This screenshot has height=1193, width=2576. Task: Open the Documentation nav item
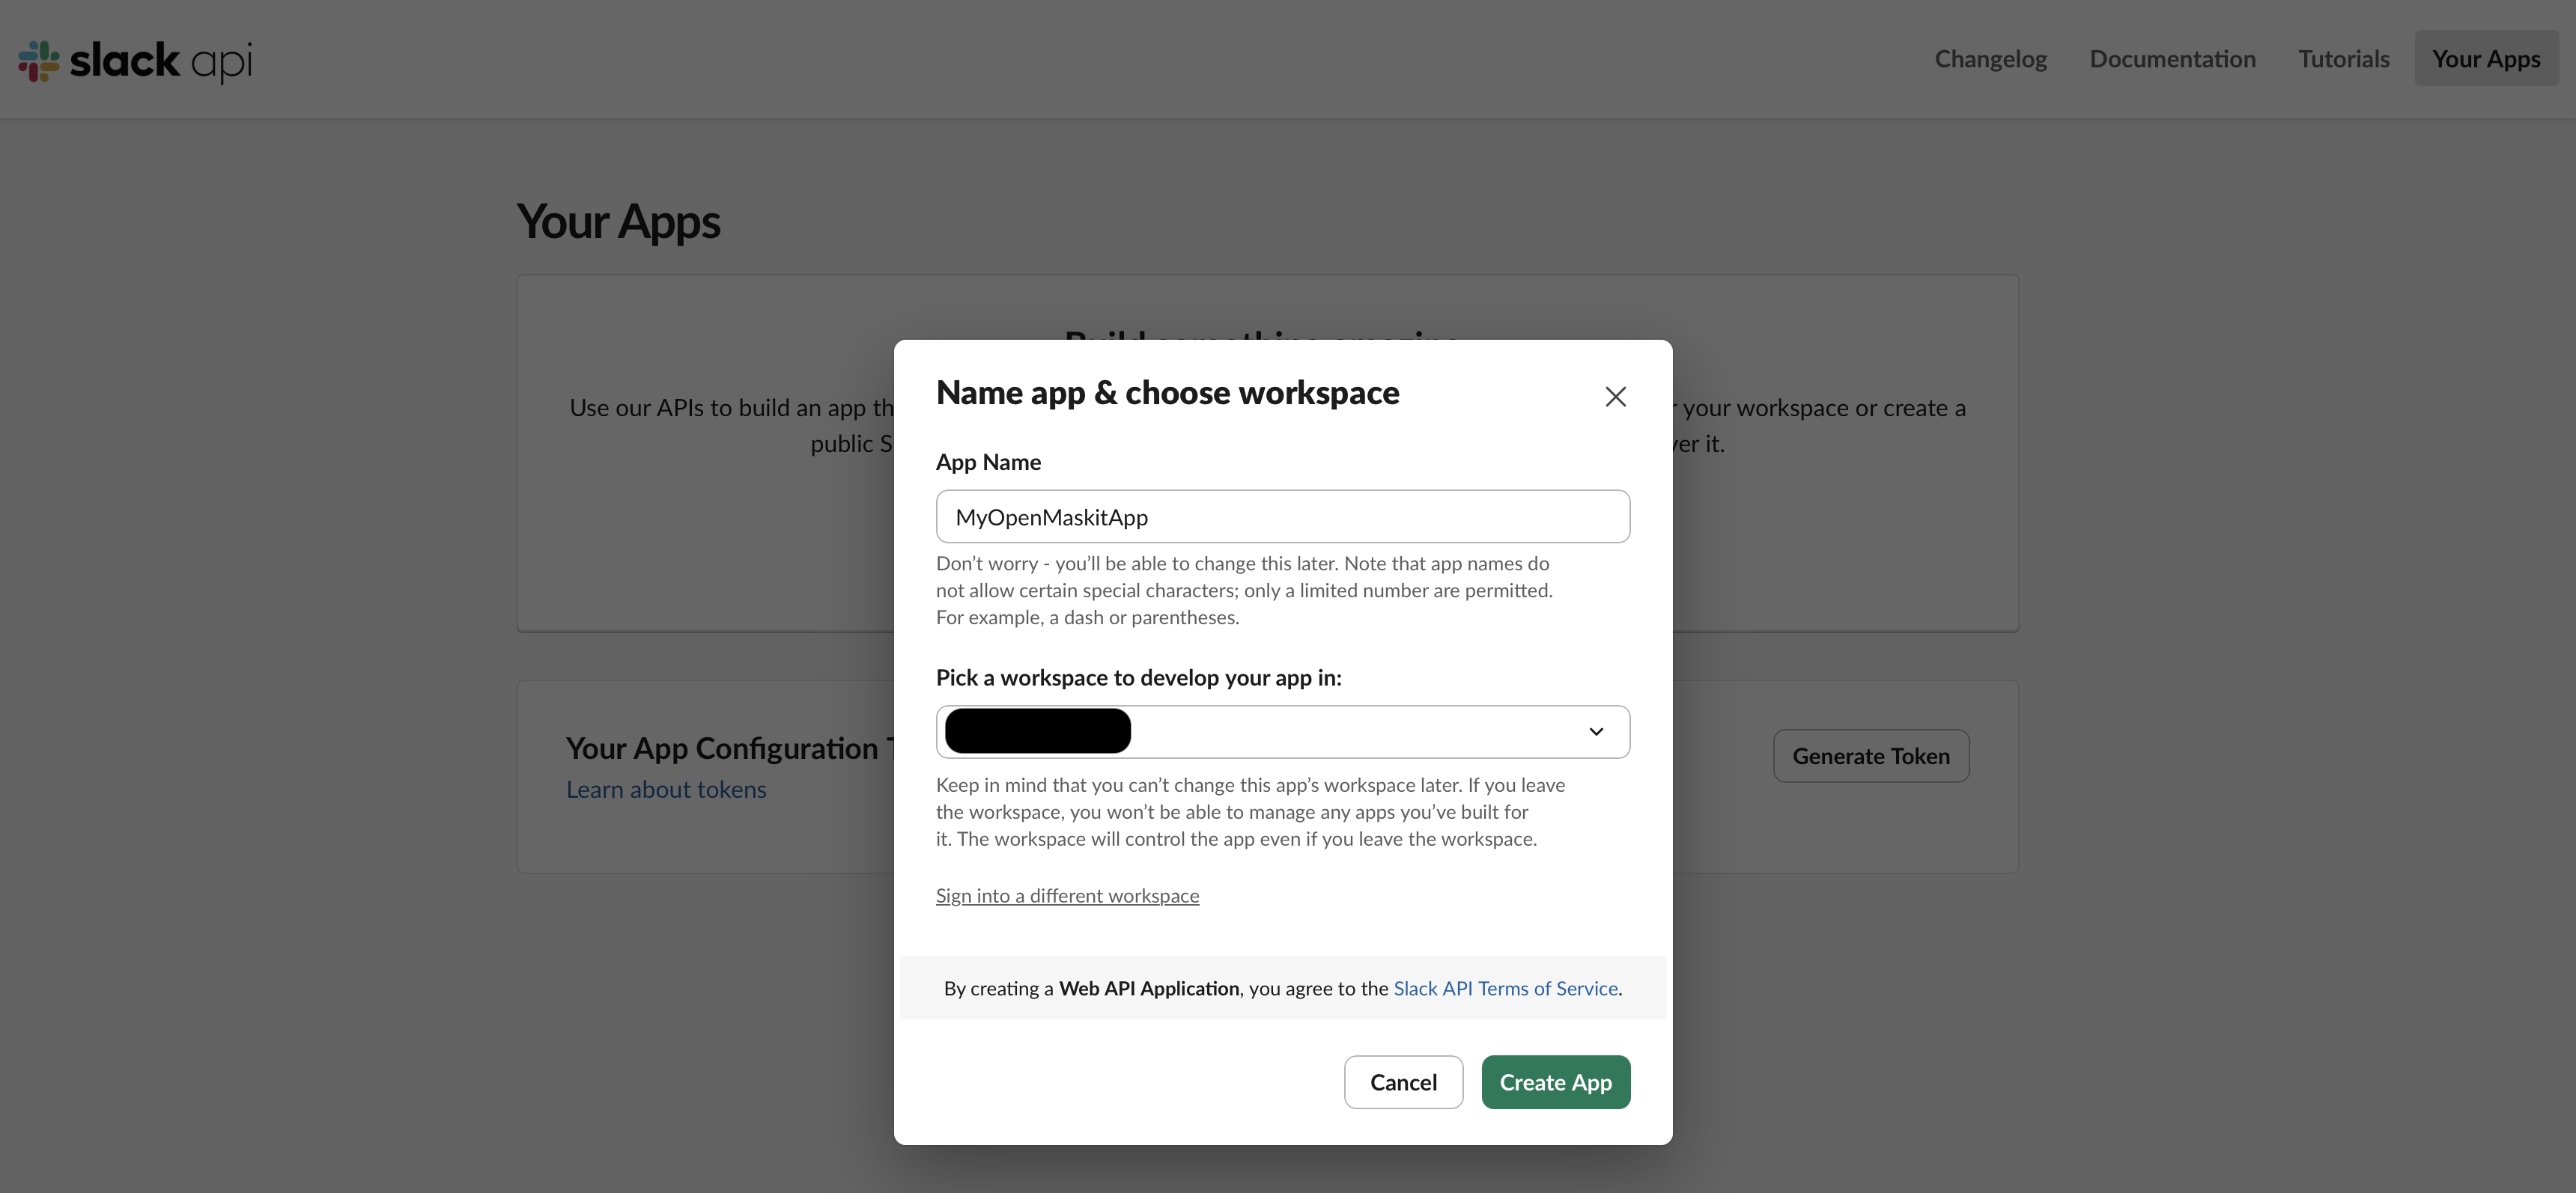tap(2172, 59)
